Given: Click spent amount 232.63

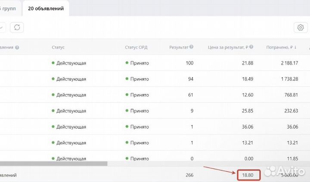Looking at the screenshot, I should click(291, 111).
